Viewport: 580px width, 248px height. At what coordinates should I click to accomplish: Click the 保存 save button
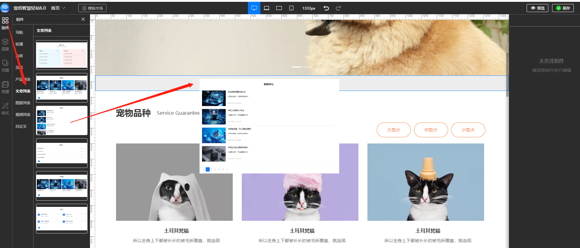[x=563, y=8]
